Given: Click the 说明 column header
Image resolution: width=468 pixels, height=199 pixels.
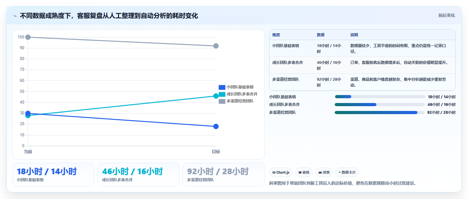Looking at the screenshot, I should (354, 35).
